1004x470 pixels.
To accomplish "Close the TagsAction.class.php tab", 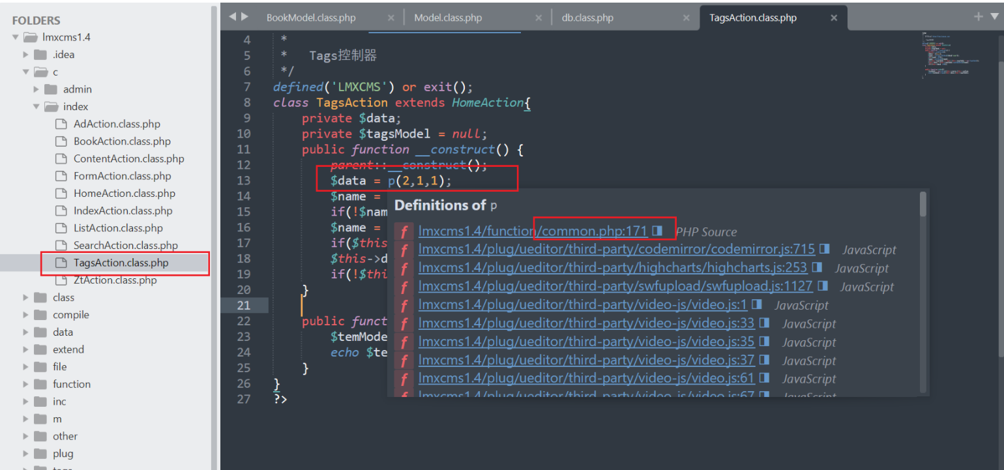I will click(x=834, y=18).
